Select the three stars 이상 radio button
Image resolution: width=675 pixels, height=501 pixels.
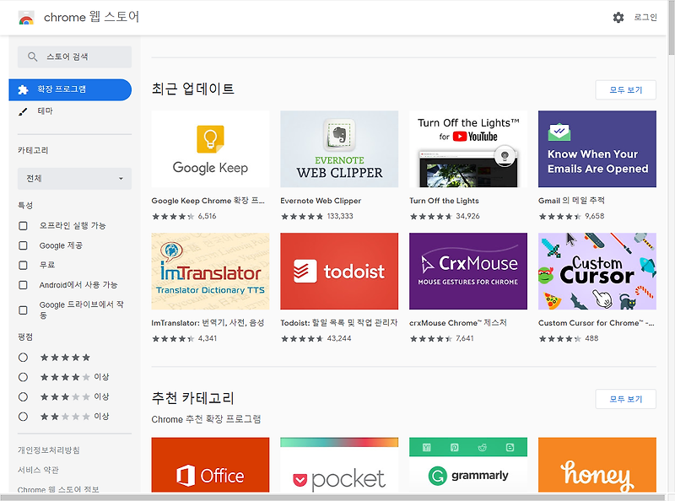coord(24,397)
